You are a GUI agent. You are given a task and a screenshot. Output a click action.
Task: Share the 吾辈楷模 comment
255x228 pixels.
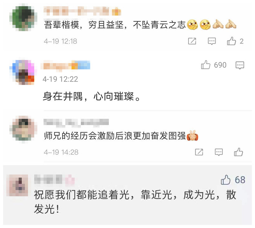point(192,41)
